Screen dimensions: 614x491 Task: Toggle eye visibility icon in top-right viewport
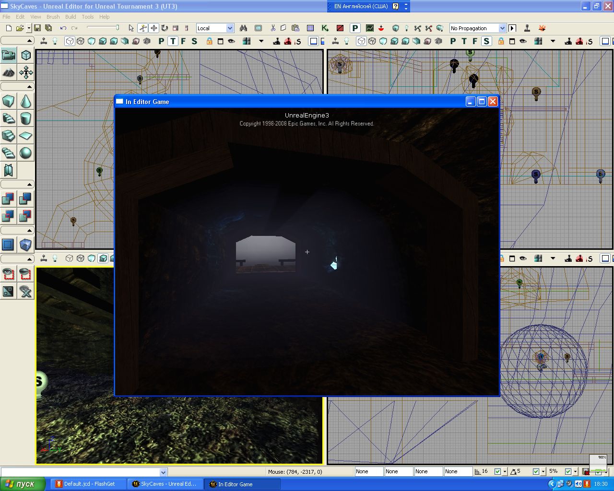523,41
